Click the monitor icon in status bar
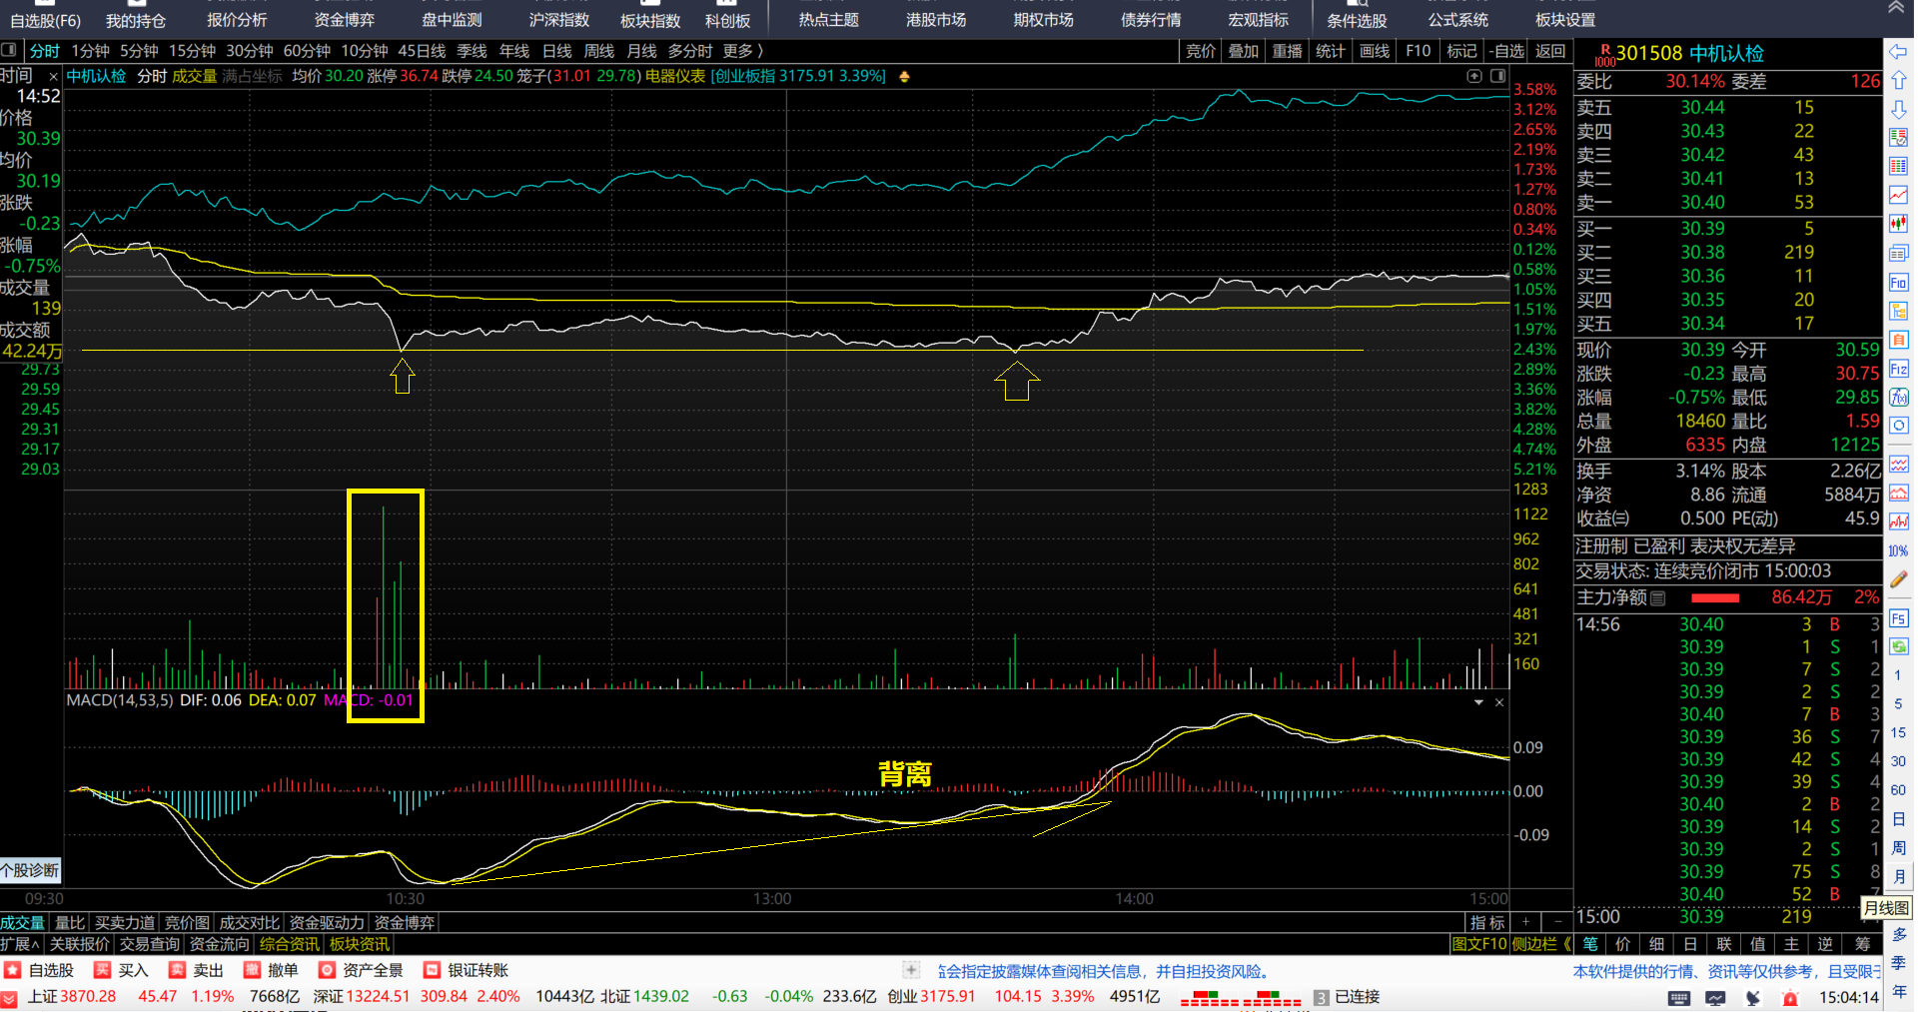The image size is (1918, 1012). (1716, 998)
